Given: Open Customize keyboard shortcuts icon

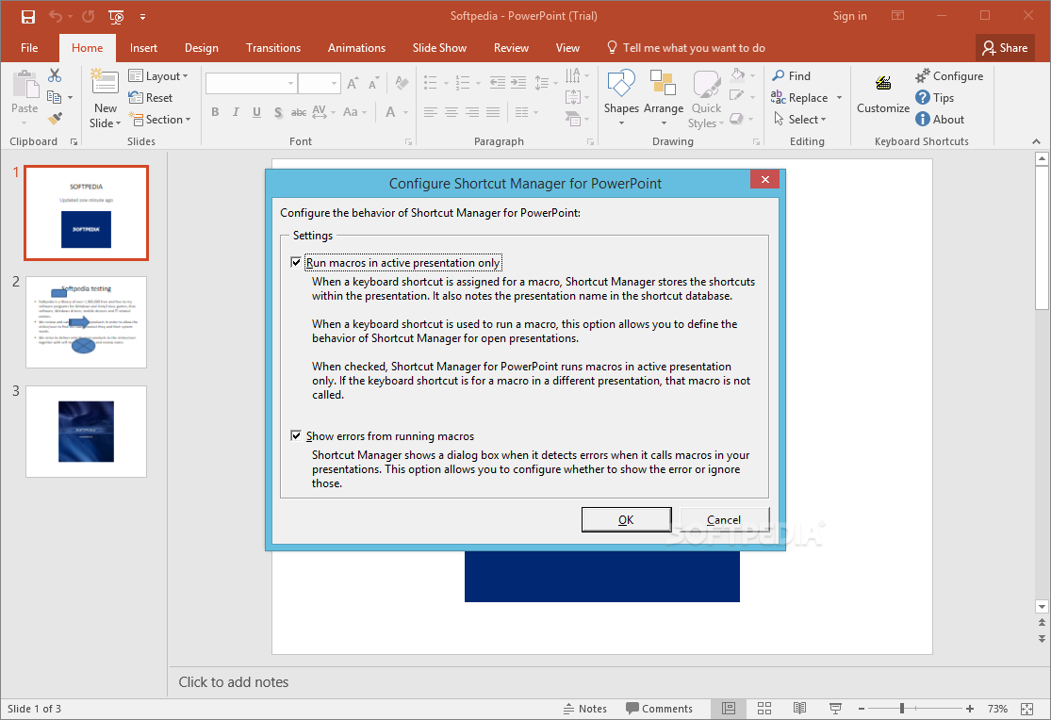Looking at the screenshot, I should (x=883, y=84).
